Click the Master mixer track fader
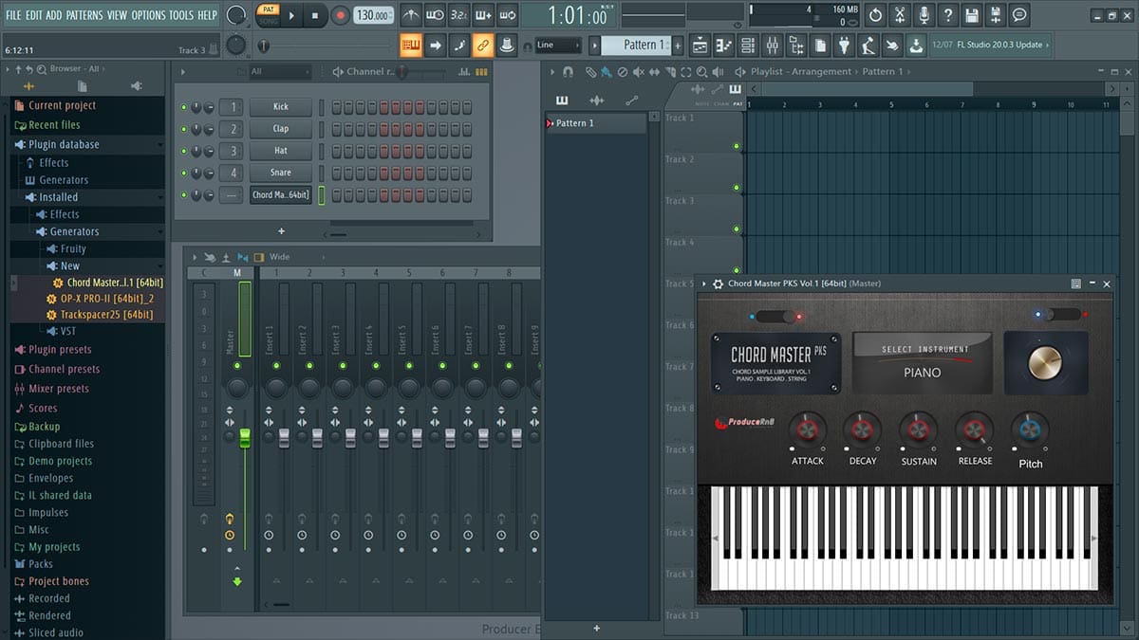1139x640 pixels. [244, 437]
